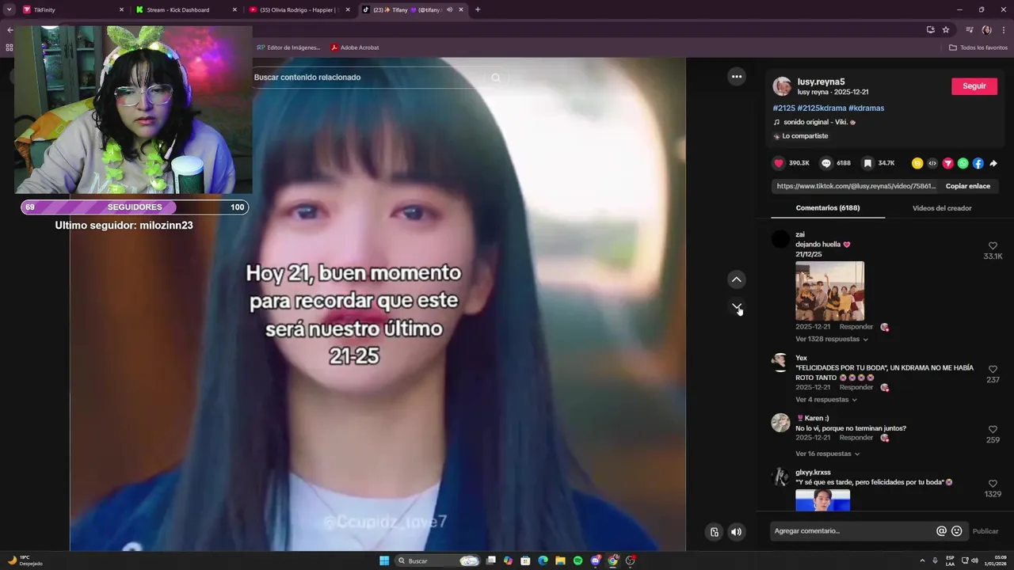Expand Ver 16 respuestas
Image resolution: width=1014 pixels, height=570 pixels.
click(x=828, y=454)
